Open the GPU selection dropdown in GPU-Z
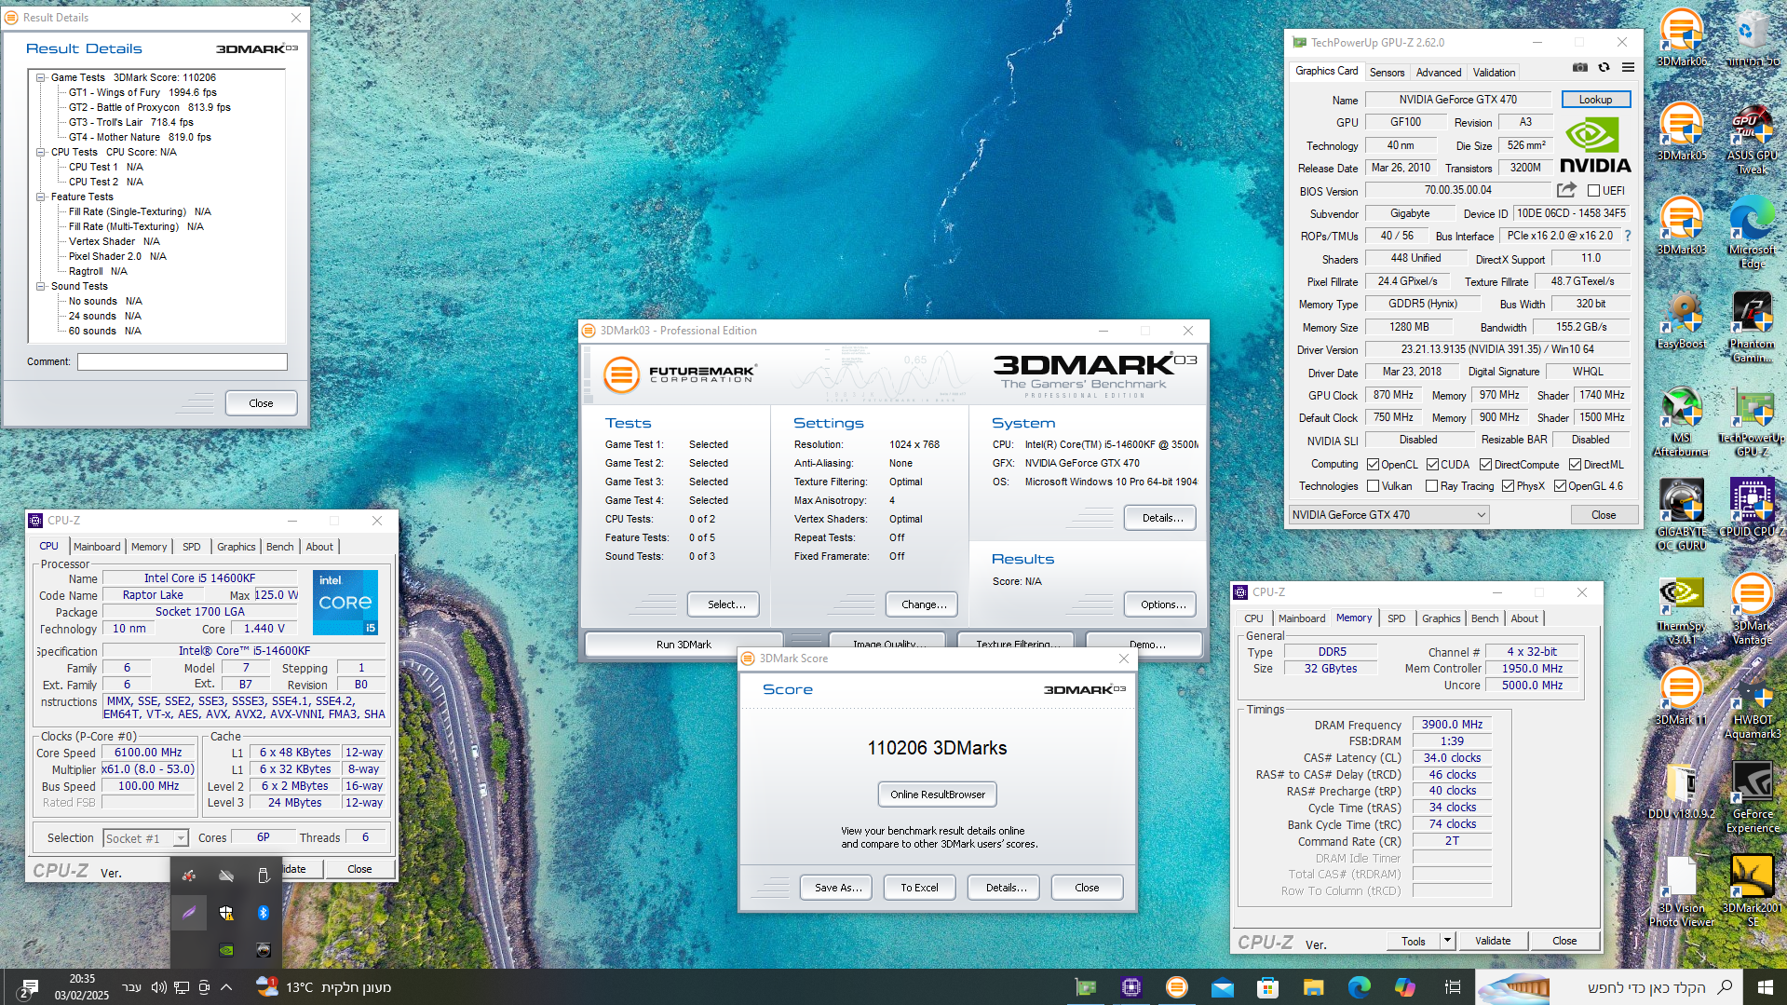This screenshot has width=1787, height=1005. click(1388, 515)
